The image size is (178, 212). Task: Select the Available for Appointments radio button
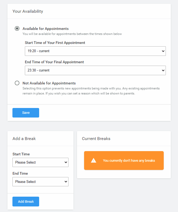pyautogui.click(x=17, y=29)
